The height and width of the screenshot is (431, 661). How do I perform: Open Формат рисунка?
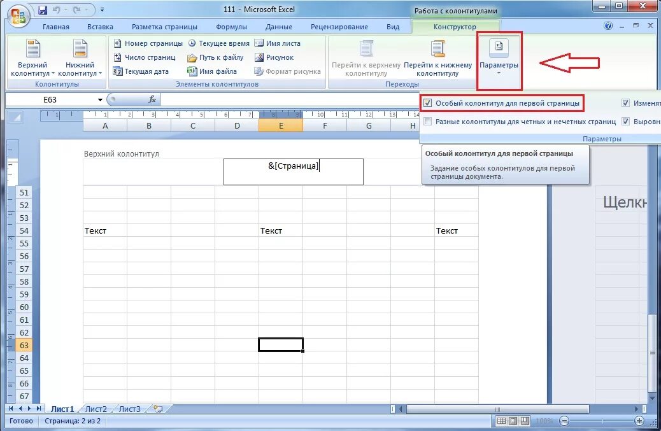[x=287, y=71]
